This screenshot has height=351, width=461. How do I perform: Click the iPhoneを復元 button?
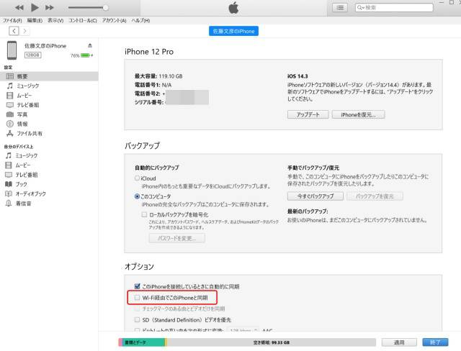click(x=359, y=114)
